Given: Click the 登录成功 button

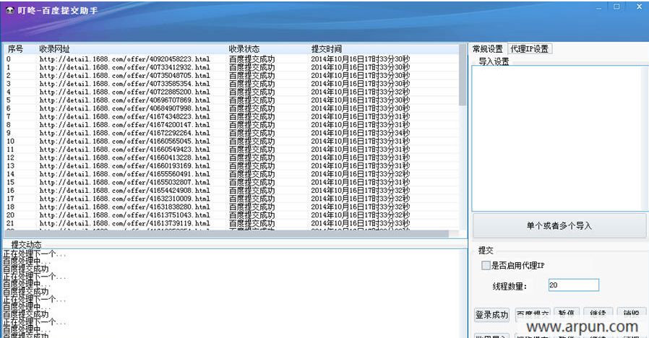Looking at the screenshot, I should 491,315.
